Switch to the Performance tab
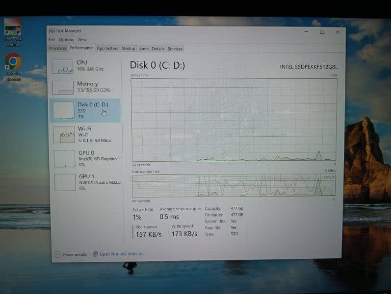The width and height of the screenshot is (391, 294). pyautogui.click(x=81, y=48)
